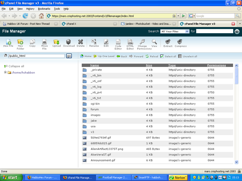Switch to Habbox UK Forum tab
This screenshot has height=181, width=242.
30,24
